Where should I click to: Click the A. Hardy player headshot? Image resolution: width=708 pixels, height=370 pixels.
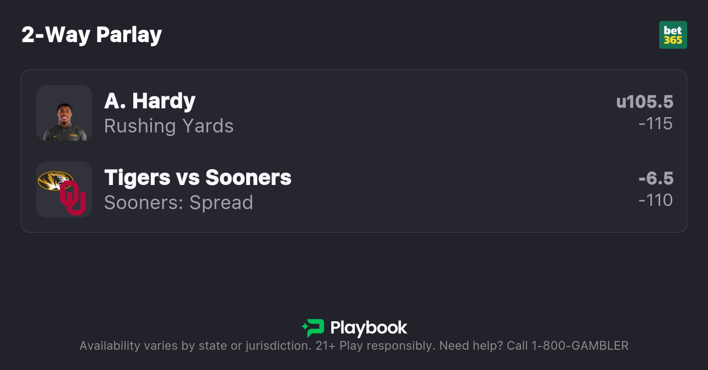(x=64, y=113)
